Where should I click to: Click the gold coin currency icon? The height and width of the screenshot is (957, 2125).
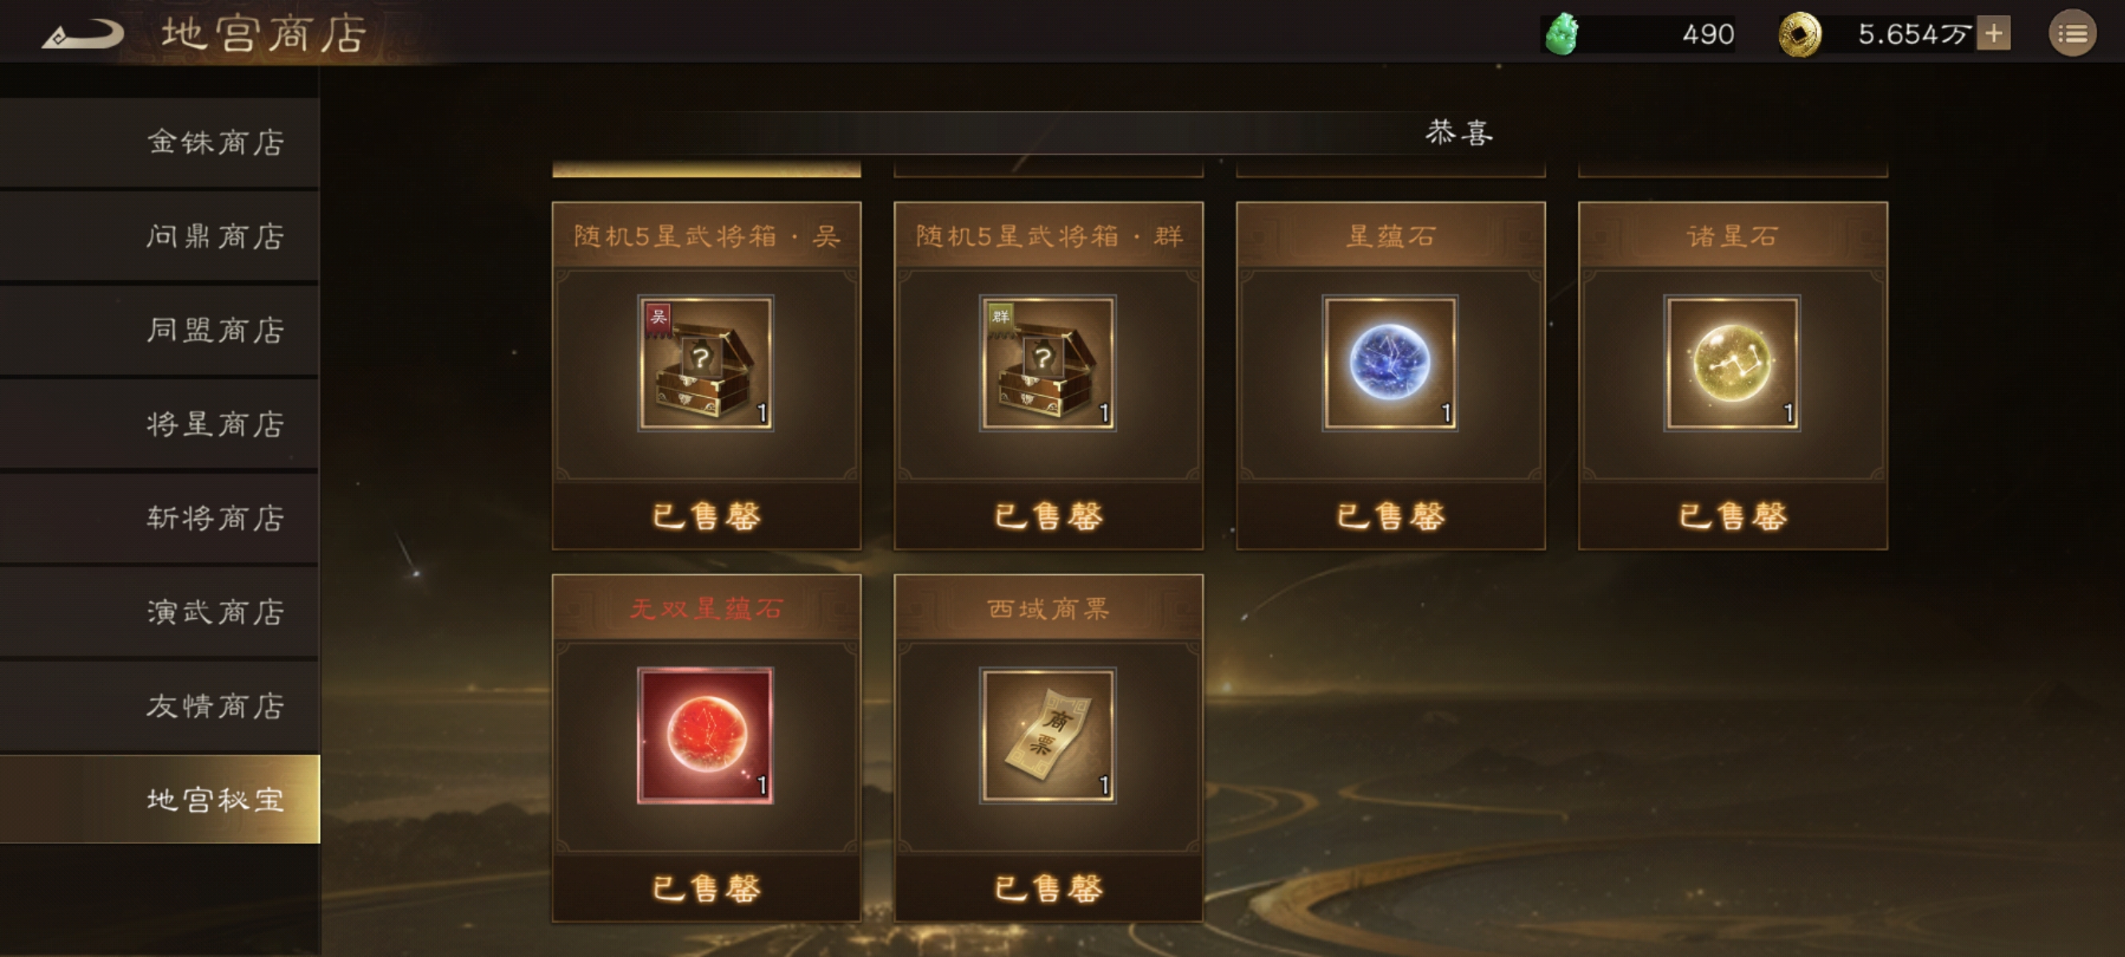[1800, 34]
